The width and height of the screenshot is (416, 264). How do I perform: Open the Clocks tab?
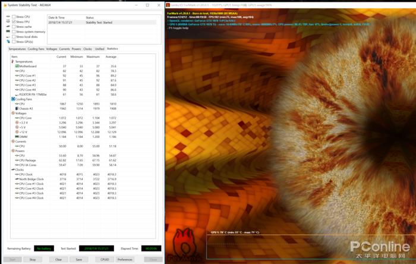pyautogui.click(x=87, y=49)
